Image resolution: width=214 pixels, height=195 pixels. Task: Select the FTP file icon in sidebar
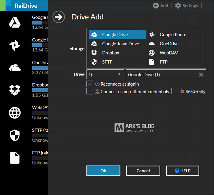tap(15, 158)
